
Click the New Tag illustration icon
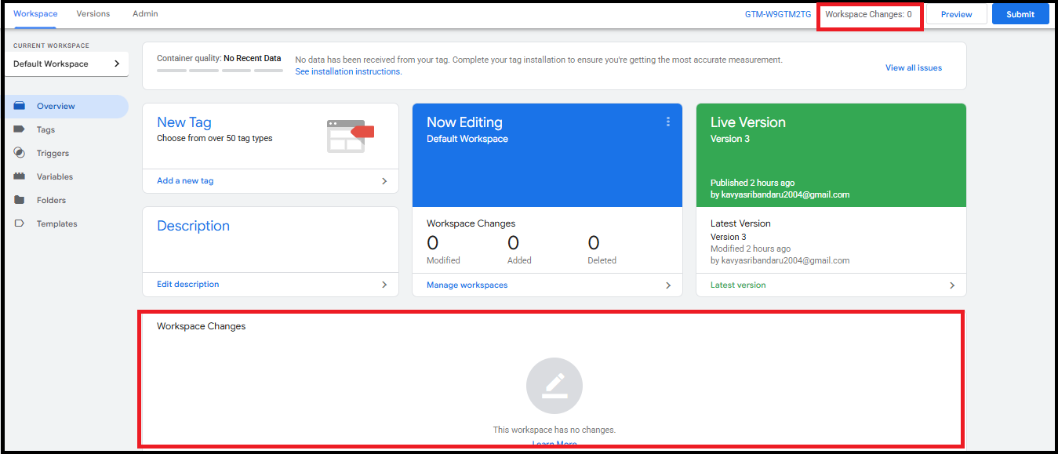click(350, 136)
